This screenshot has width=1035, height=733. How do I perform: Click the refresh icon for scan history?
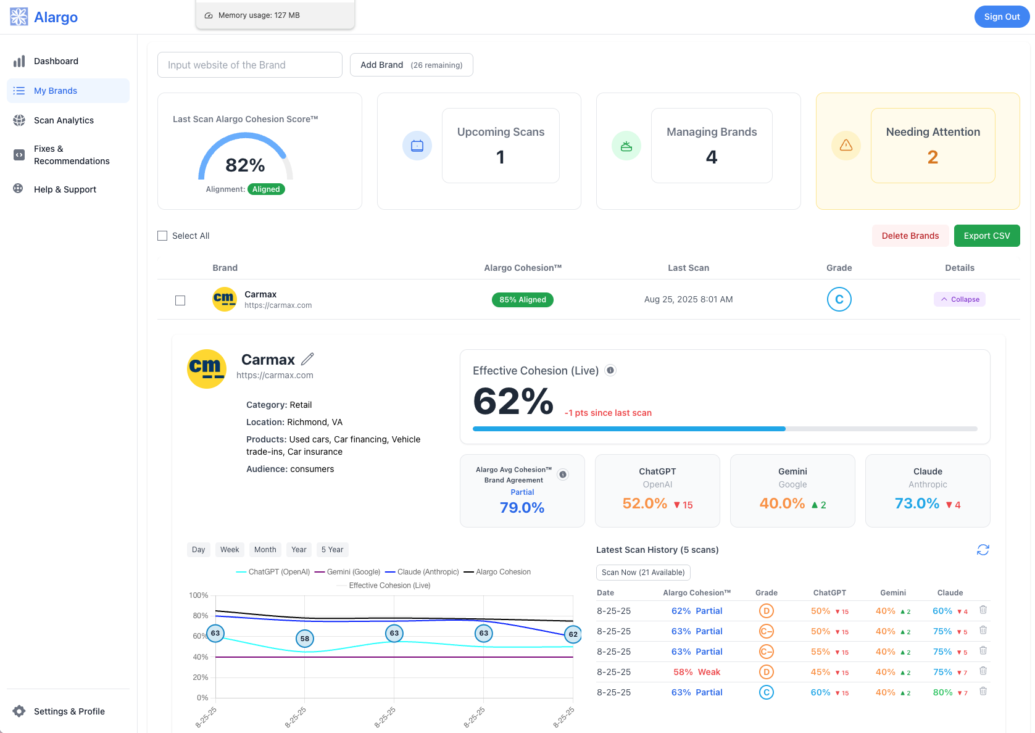(x=983, y=550)
